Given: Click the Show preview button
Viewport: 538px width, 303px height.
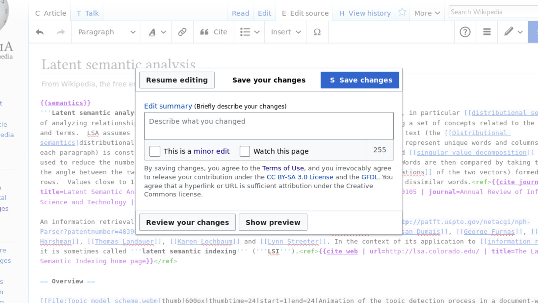Looking at the screenshot, I should point(273,222).
